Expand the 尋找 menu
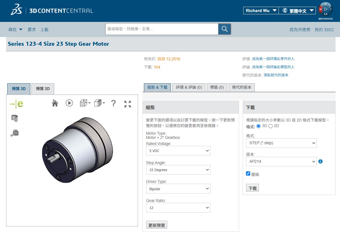The height and width of the screenshot is (232, 340). (x=15, y=29)
